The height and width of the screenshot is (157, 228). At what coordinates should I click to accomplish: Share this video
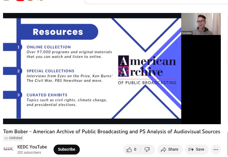[x=170, y=150]
